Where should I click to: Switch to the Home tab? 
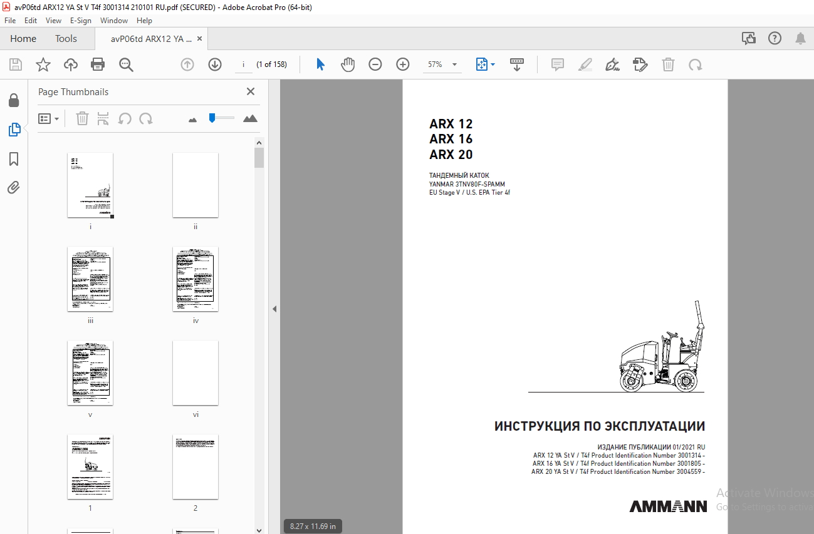click(23, 39)
